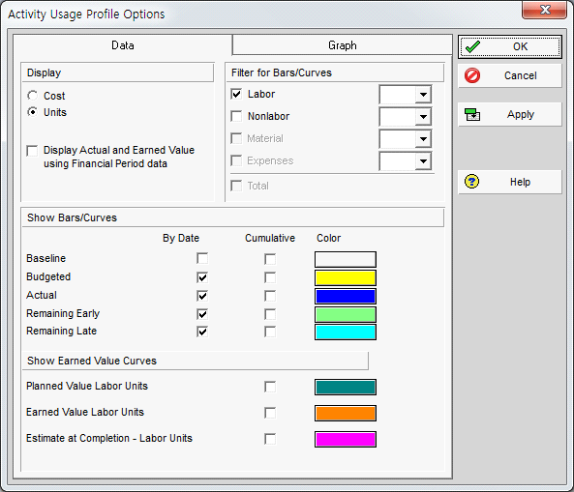This screenshot has width=574, height=492.
Task: Open the Labor dropdown arrow
Action: pos(423,95)
